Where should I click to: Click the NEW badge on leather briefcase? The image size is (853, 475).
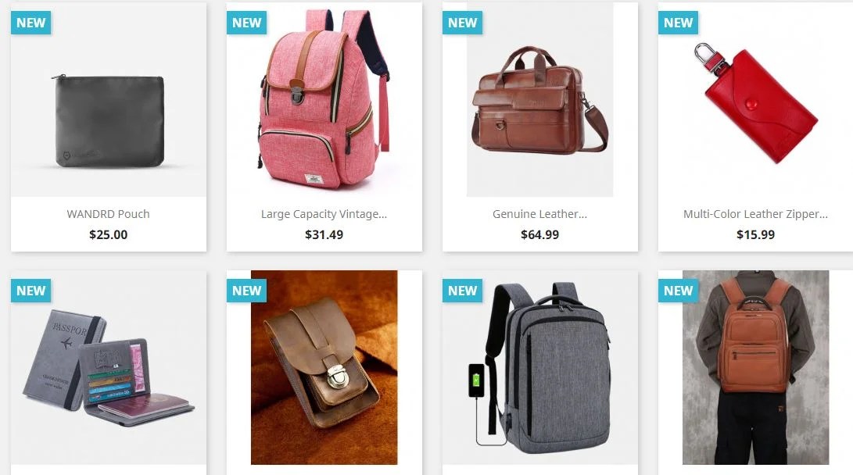(462, 23)
